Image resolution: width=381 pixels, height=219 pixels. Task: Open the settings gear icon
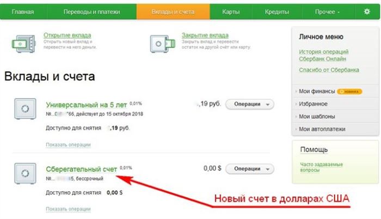[x=367, y=11]
